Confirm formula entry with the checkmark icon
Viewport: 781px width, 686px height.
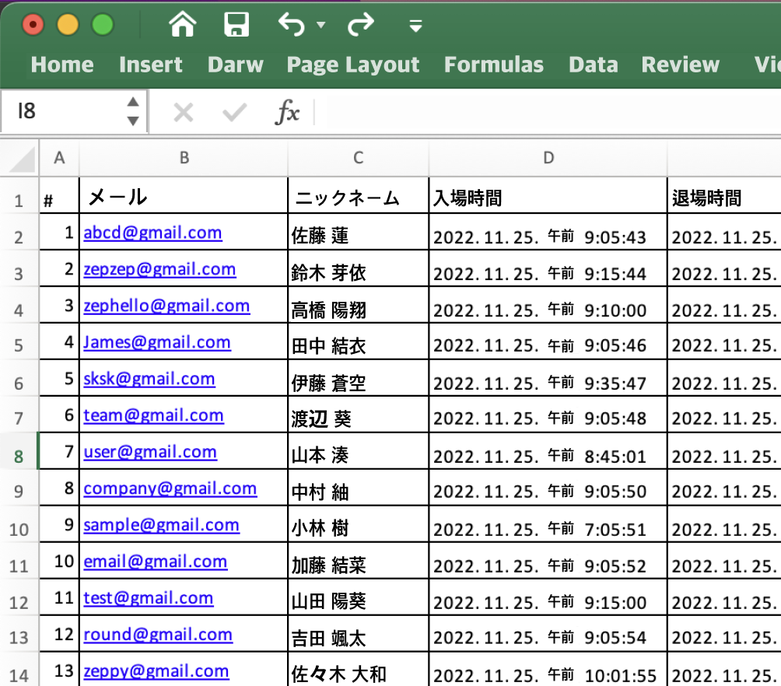235,112
